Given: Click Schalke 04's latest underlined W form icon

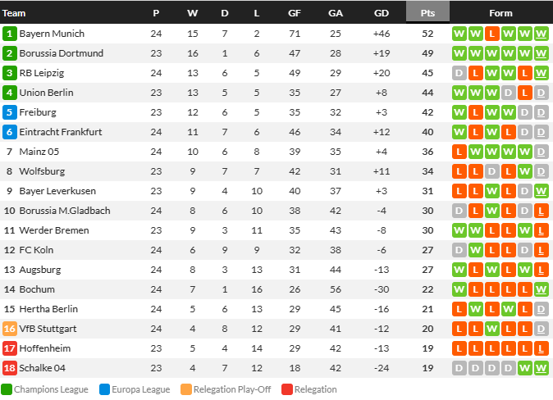Looking at the screenshot, I should coord(541,368).
